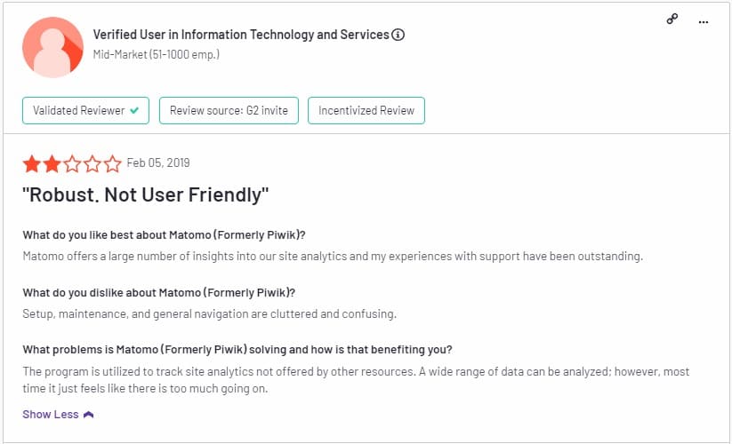
Task: Click the Incentivized Review badge
Action: (x=366, y=110)
